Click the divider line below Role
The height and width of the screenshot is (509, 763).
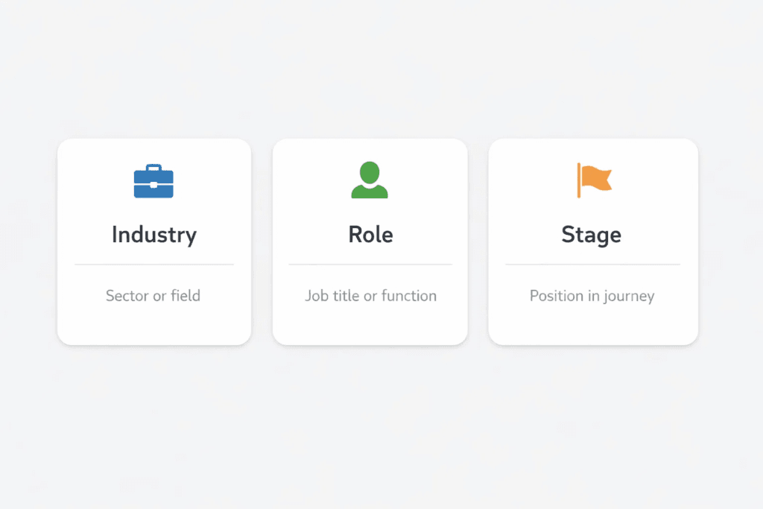(x=370, y=263)
